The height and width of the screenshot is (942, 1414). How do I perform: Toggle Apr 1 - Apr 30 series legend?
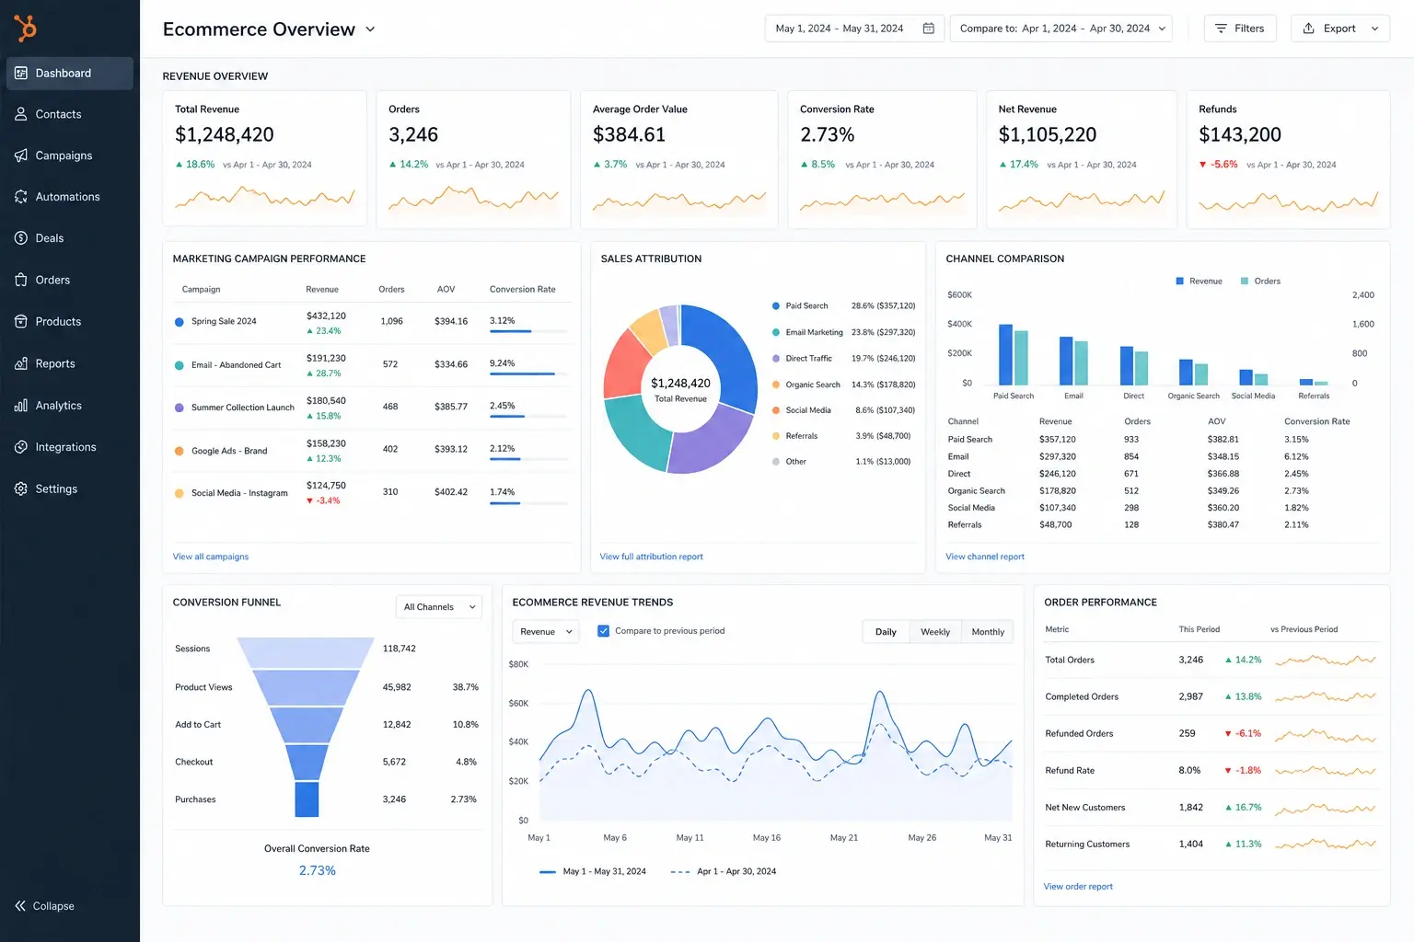point(724,871)
